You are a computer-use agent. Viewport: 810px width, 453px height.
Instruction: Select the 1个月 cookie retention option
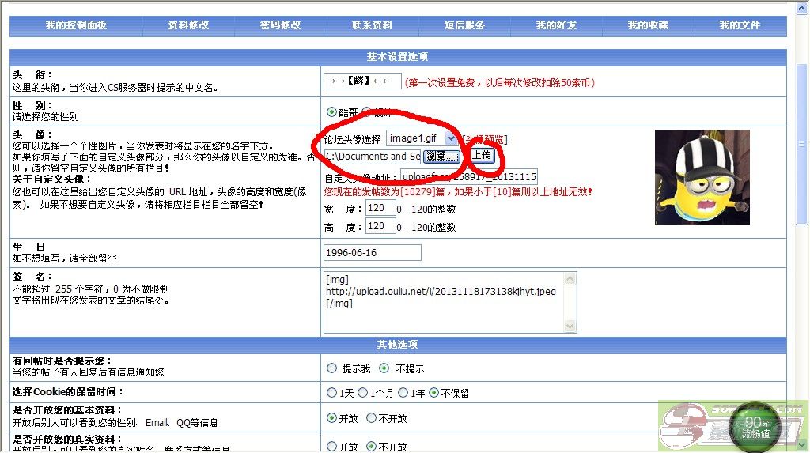(x=363, y=393)
